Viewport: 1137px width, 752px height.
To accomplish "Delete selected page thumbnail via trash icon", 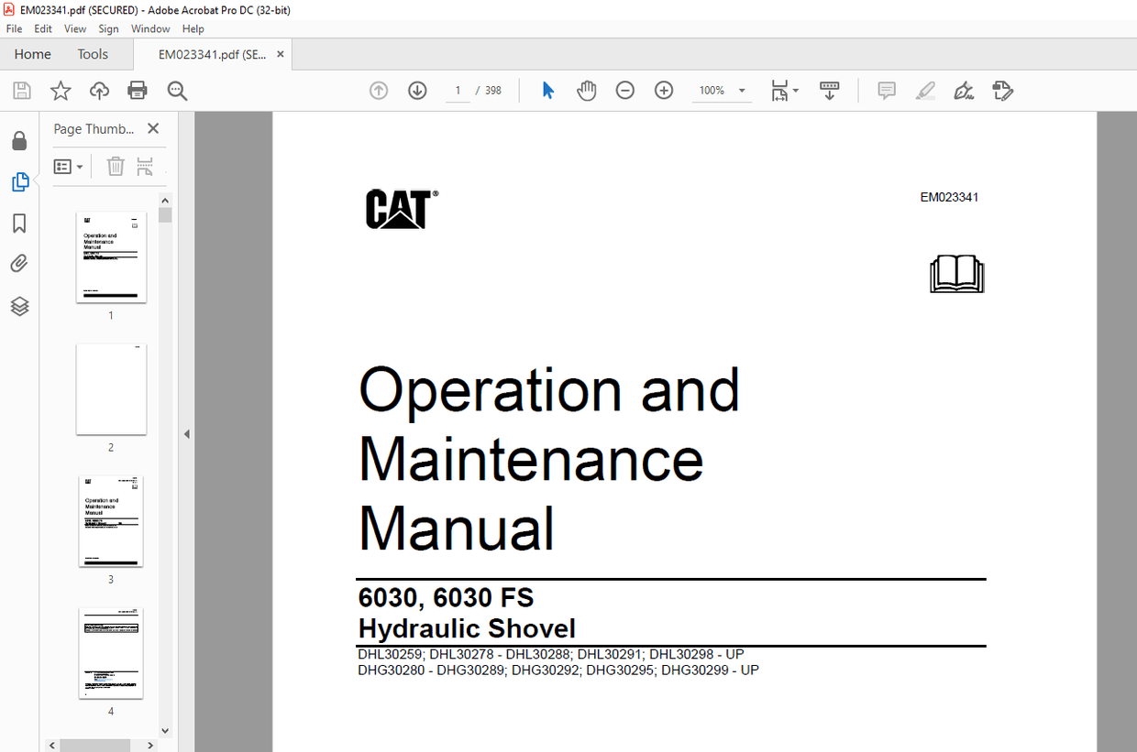I will point(115,166).
